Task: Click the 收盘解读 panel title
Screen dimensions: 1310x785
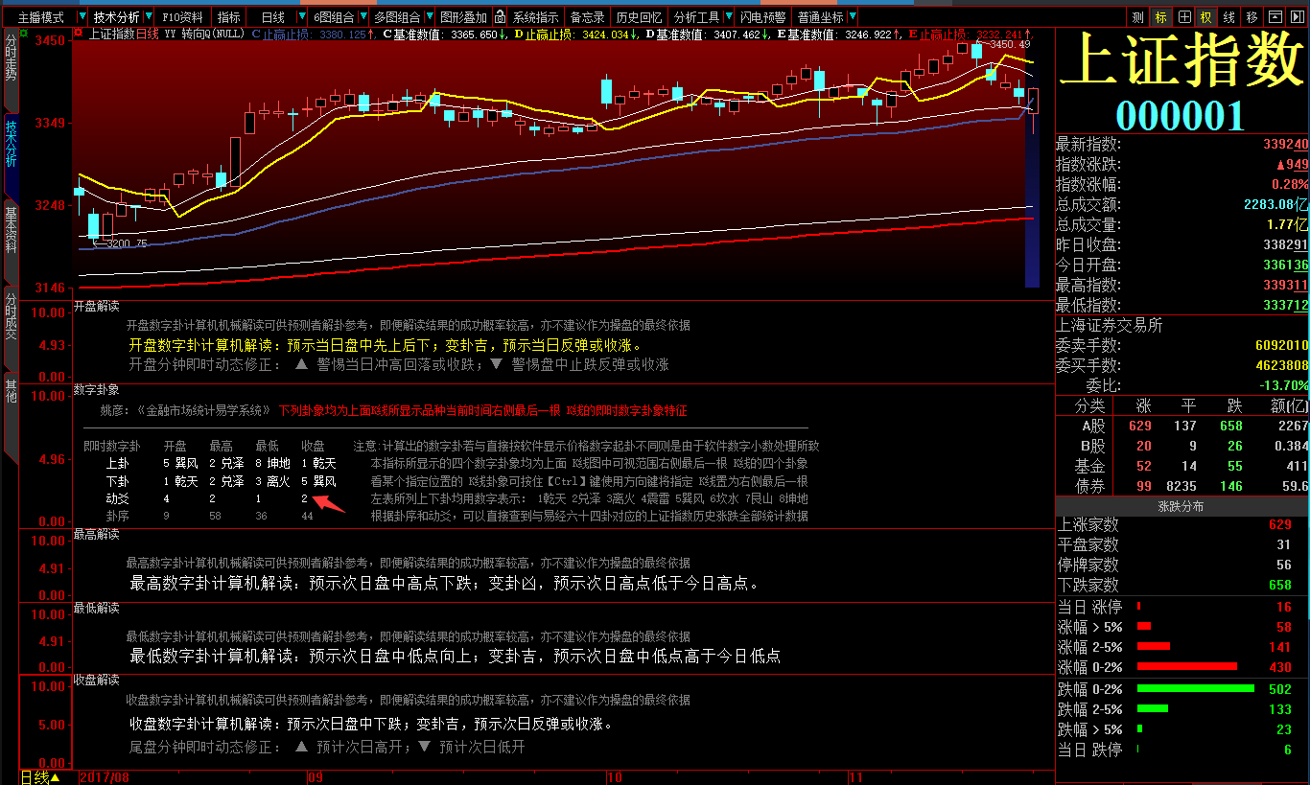Action: click(97, 680)
